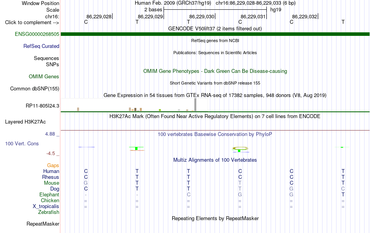The height and width of the screenshot is (233, 370).
Task: Click 100 vertebrates Basewise Conservation by PhyloP title
Action: point(215,134)
